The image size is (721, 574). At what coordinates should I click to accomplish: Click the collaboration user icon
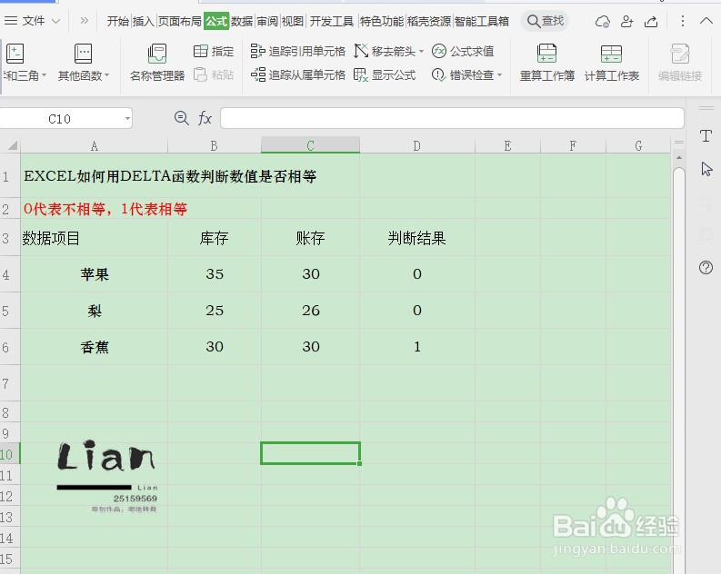626,21
